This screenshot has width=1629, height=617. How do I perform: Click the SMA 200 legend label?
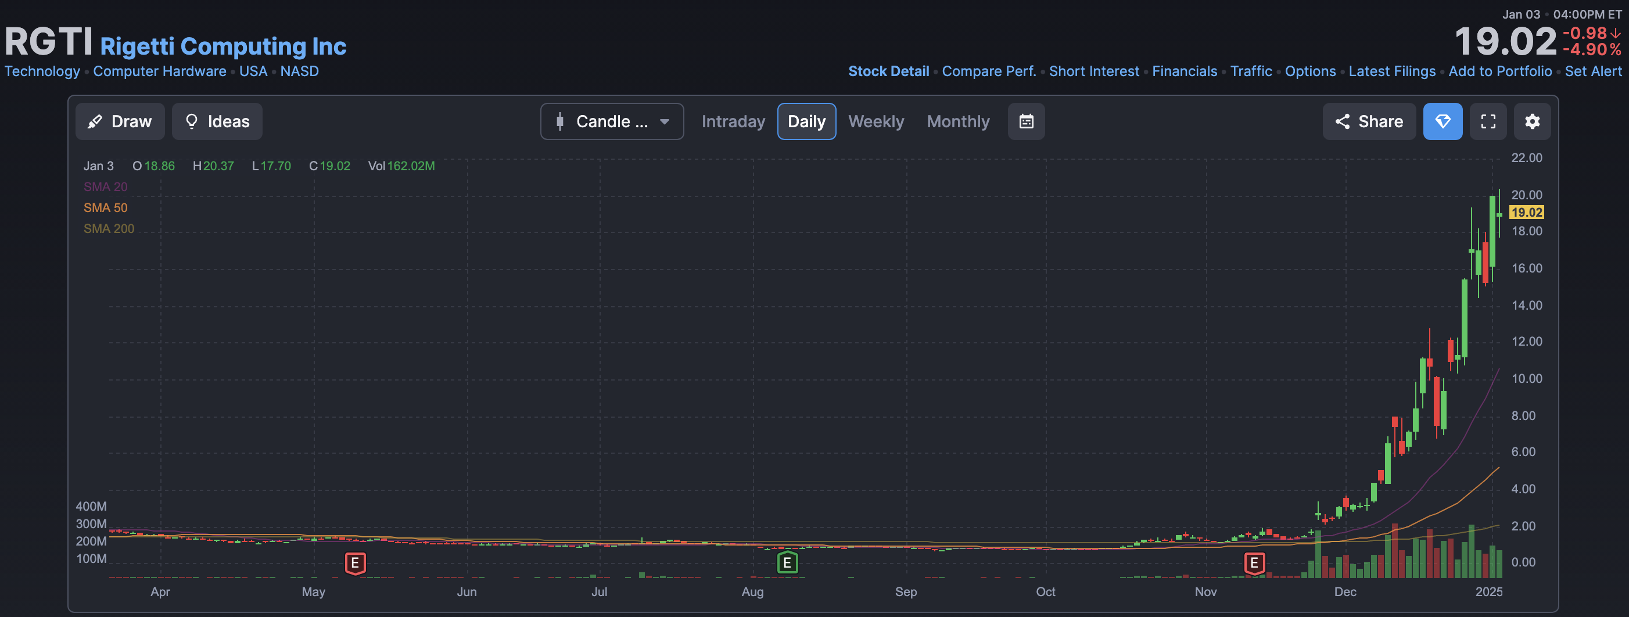(109, 229)
